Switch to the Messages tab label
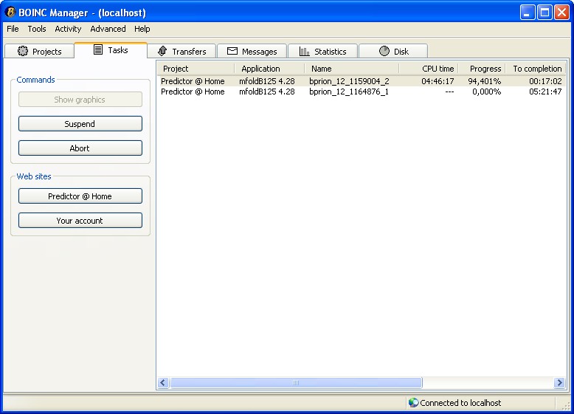Viewport: 574px width, 414px height. pos(259,52)
